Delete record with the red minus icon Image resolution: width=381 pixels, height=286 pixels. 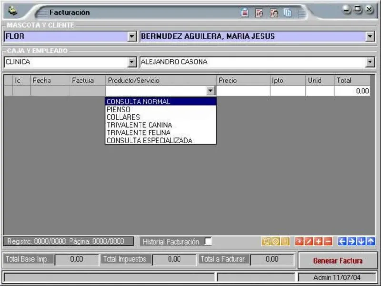point(328,242)
